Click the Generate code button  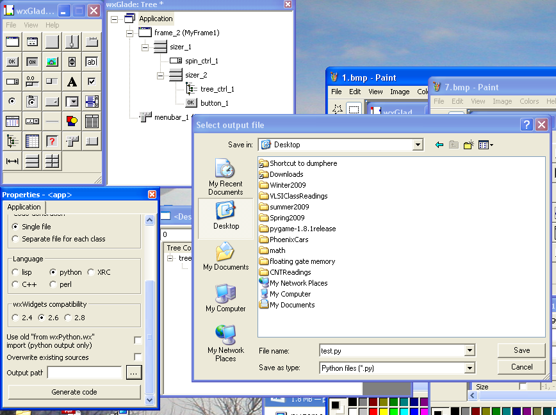click(74, 392)
